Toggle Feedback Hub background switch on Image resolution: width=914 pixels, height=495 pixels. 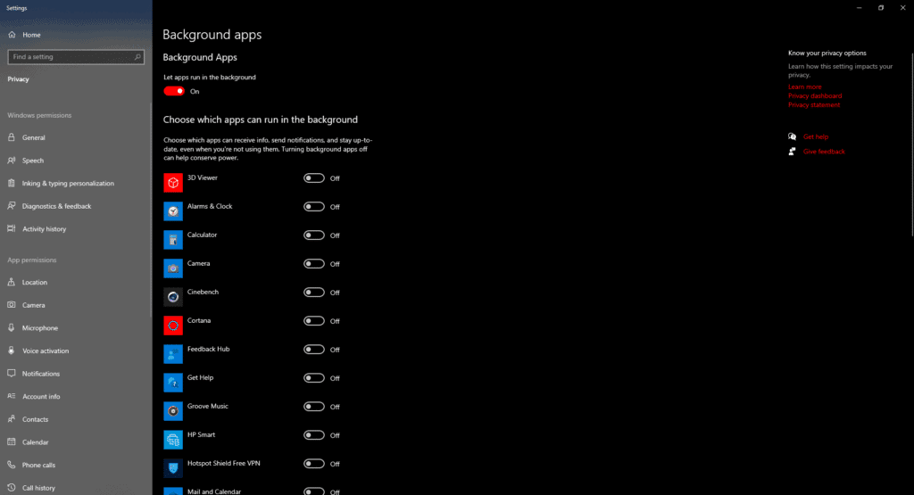[314, 350]
